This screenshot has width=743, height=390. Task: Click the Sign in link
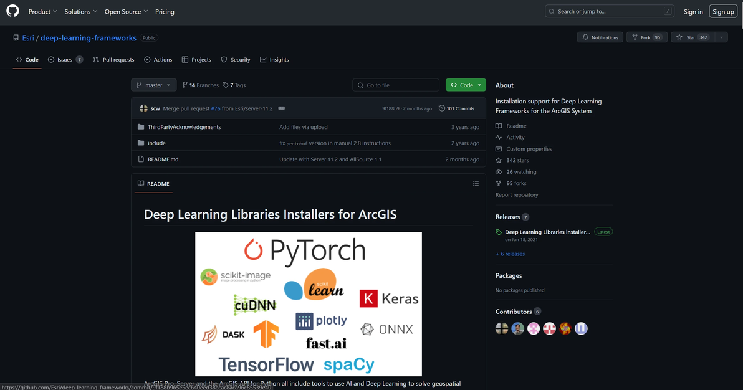click(693, 11)
